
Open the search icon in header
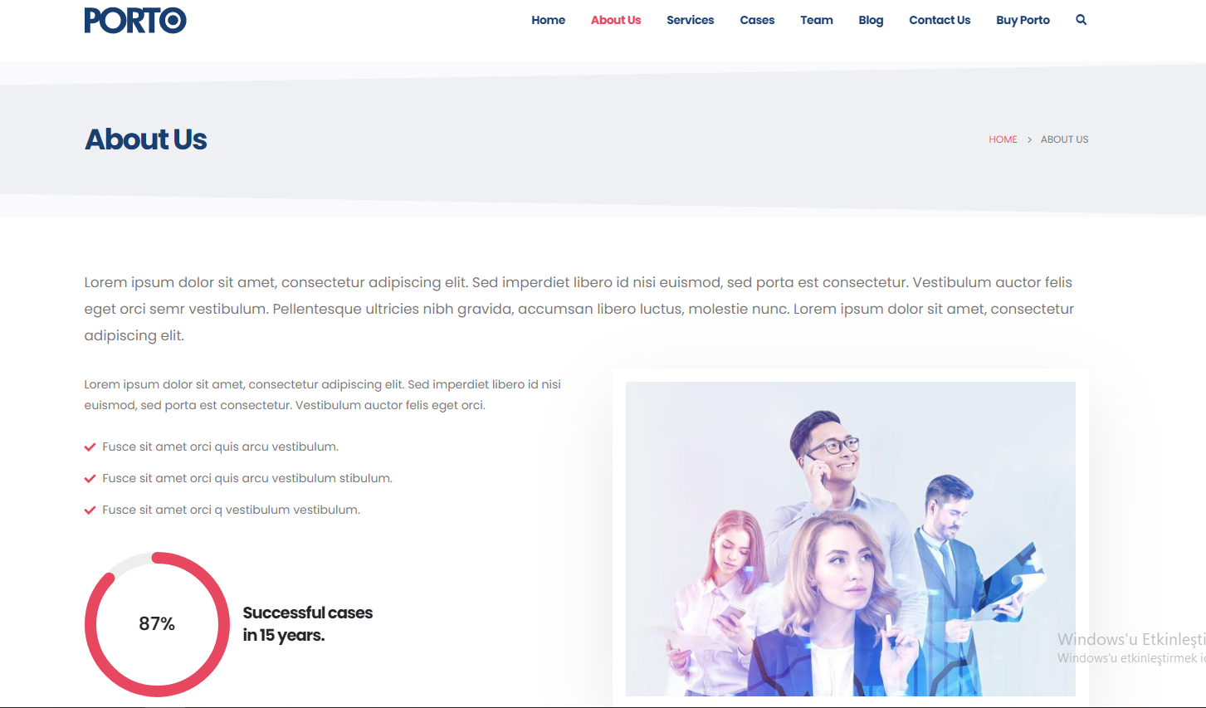pyautogui.click(x=1081, y=20)
